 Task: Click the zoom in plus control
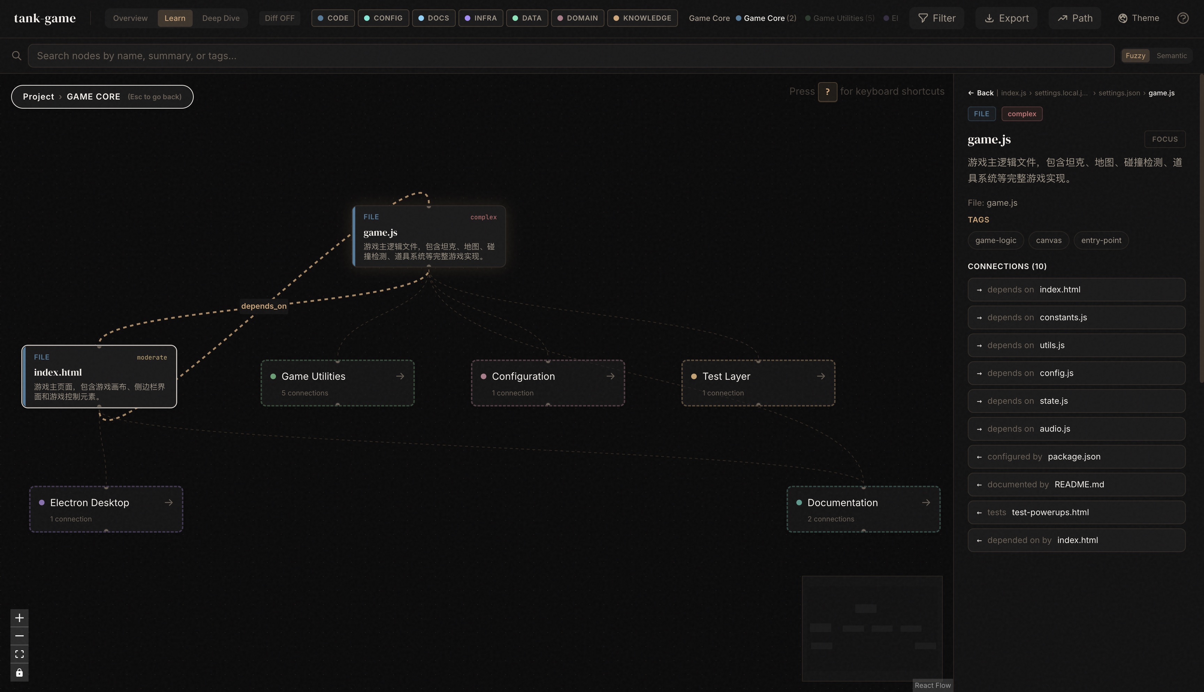(19, 618)
